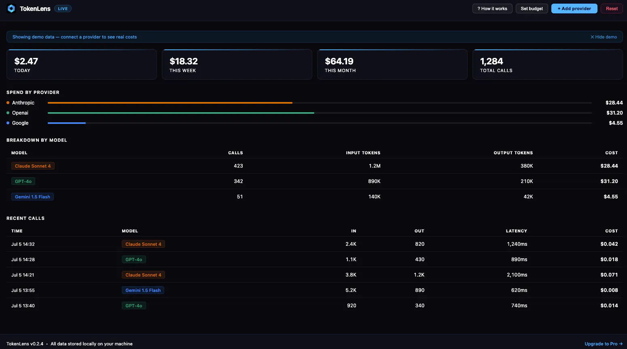The height and width of the screenshot is (349, 627).
Task: Click the 1,240ms latency value
Action: pos(517,244)
